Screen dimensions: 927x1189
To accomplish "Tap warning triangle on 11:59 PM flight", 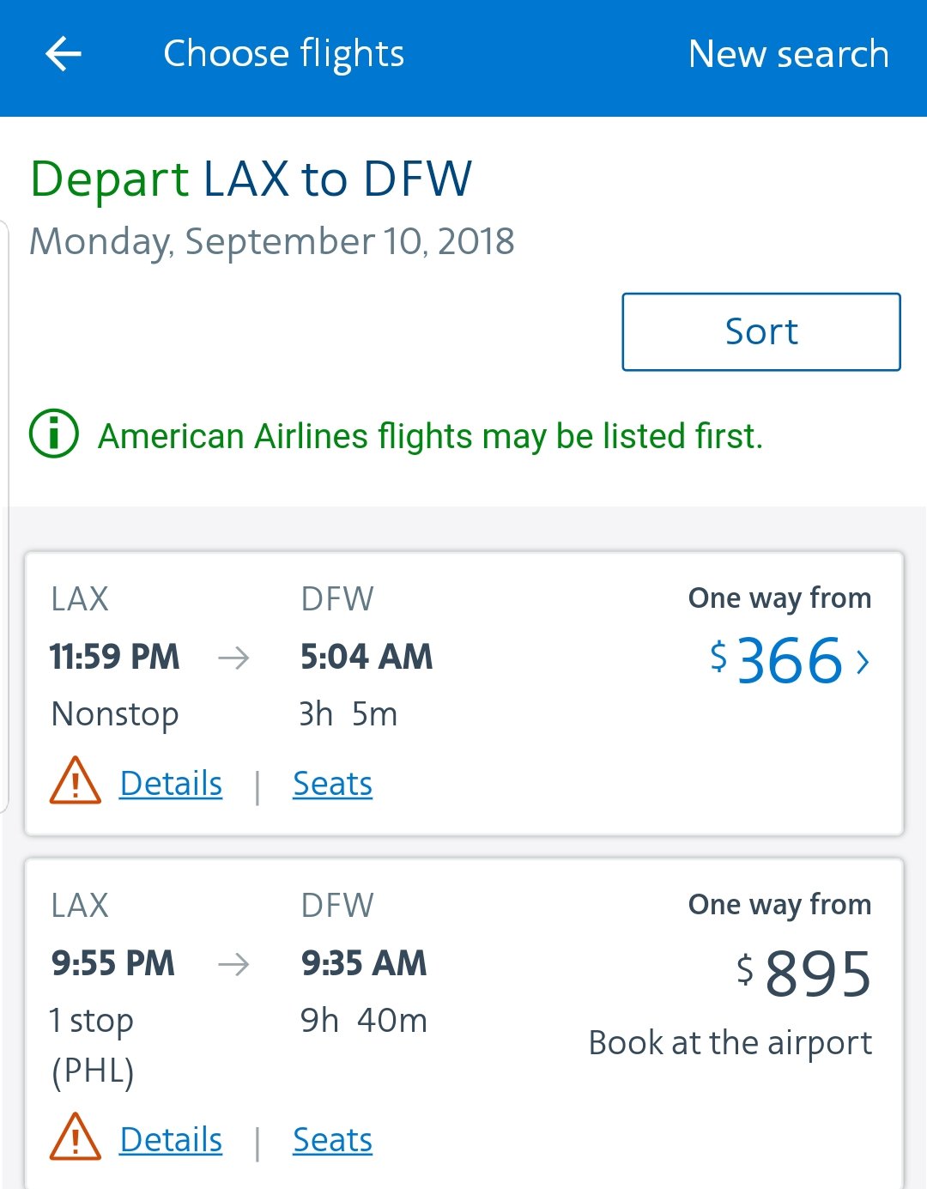I will pos(76,780).
